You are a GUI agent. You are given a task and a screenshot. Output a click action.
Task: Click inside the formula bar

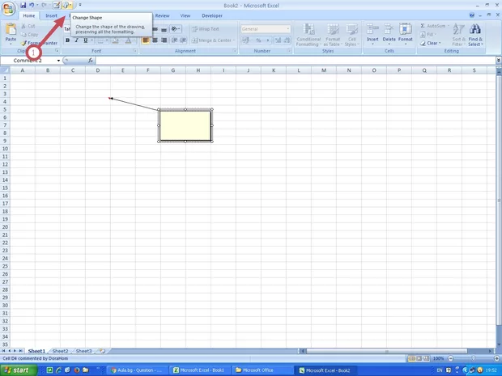click(x=295, y=61)
